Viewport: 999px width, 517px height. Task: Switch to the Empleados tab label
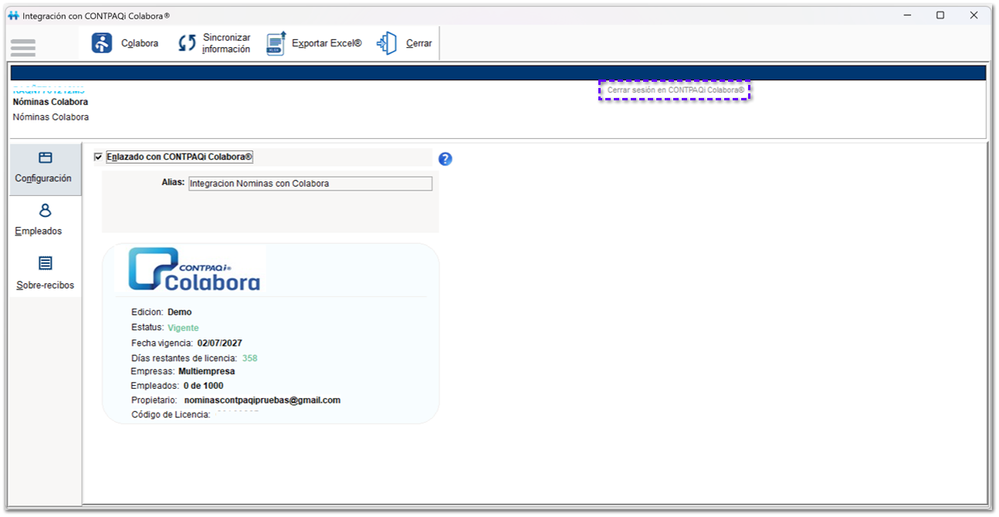point(39,231)
